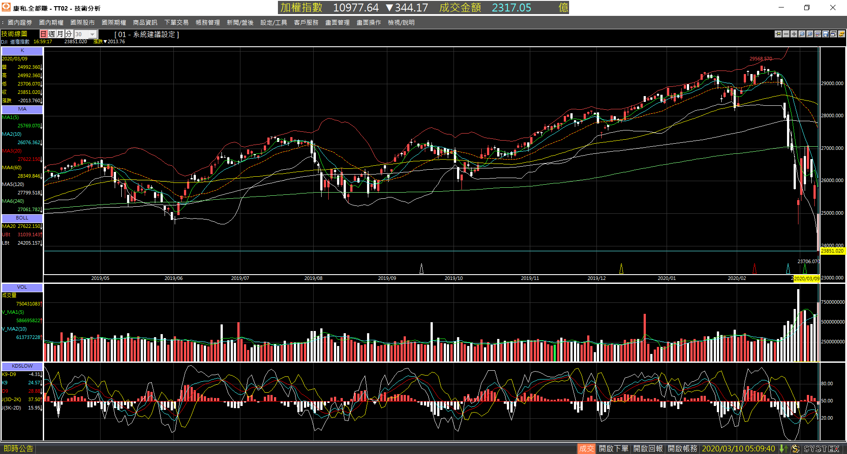Expand the BOLL indicator header

(22, 218)
